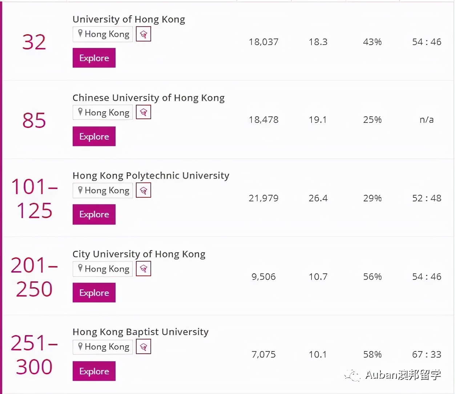
Task: Select the graduation cap icon for Hong Kong Polytechnic University
Action: coord(143,190)
